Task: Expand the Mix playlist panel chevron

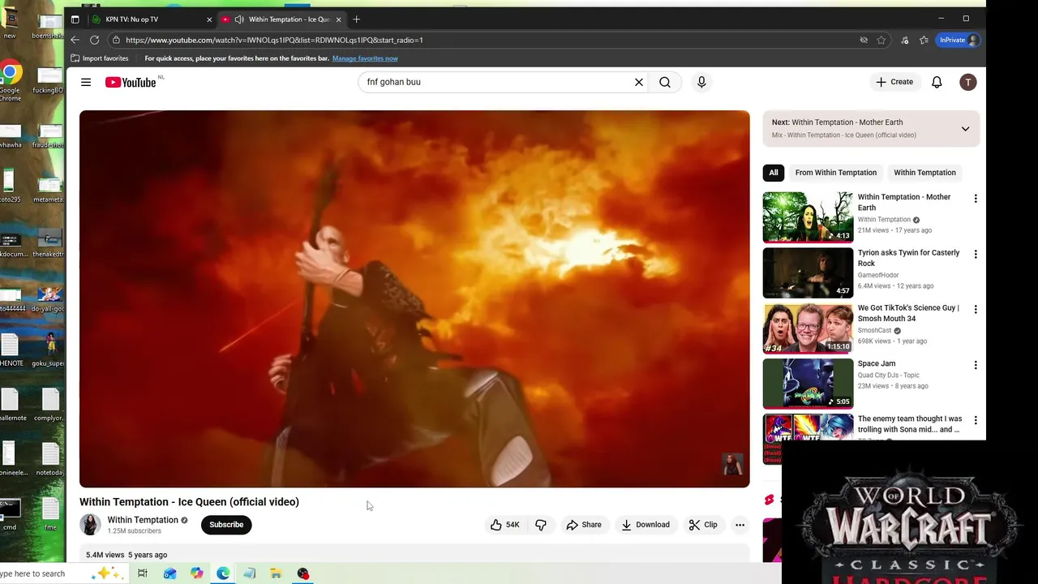Action: (x=965, y=129)
